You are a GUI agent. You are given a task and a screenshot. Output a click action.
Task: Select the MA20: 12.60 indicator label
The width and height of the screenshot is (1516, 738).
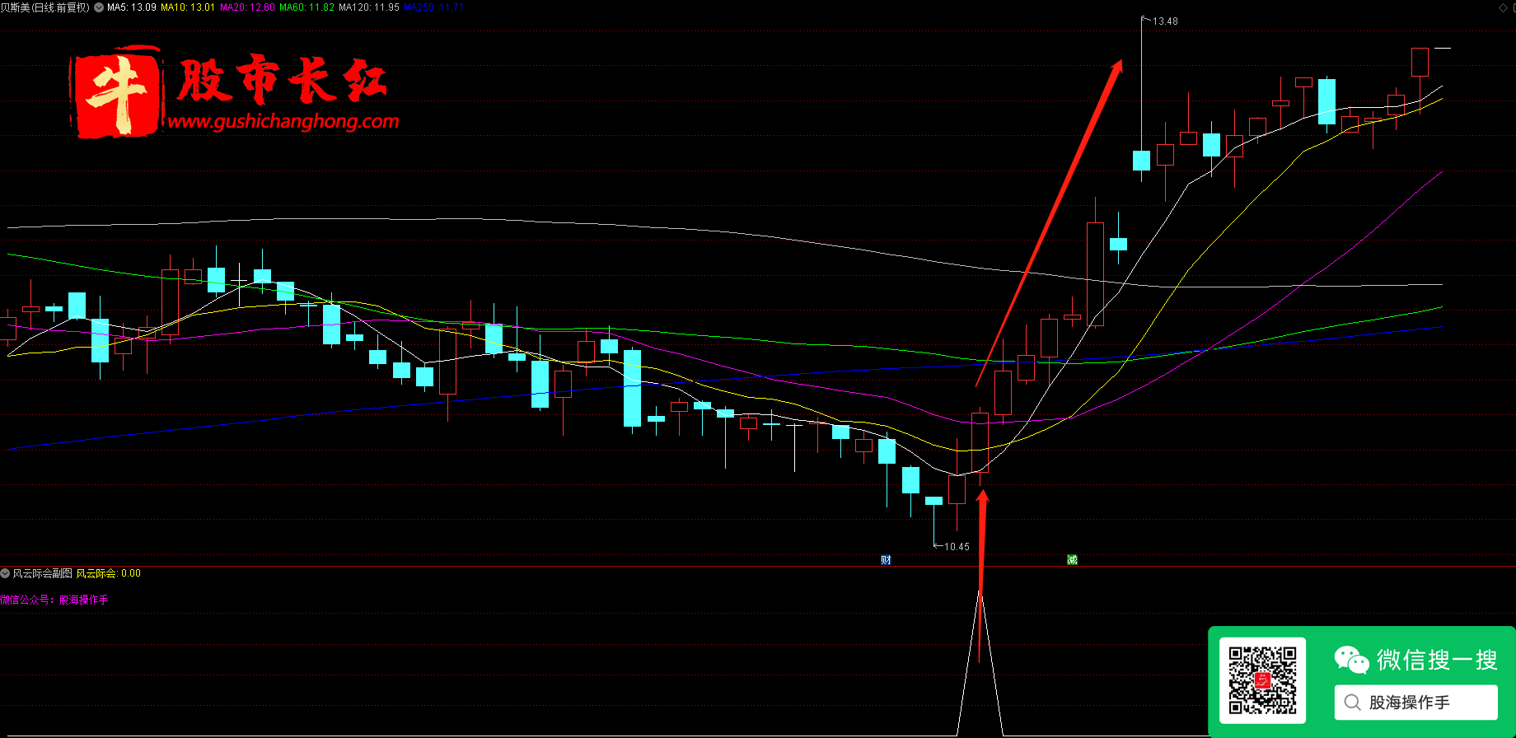[247, 7]
